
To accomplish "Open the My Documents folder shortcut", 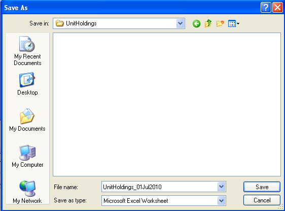I will [27, 120].
